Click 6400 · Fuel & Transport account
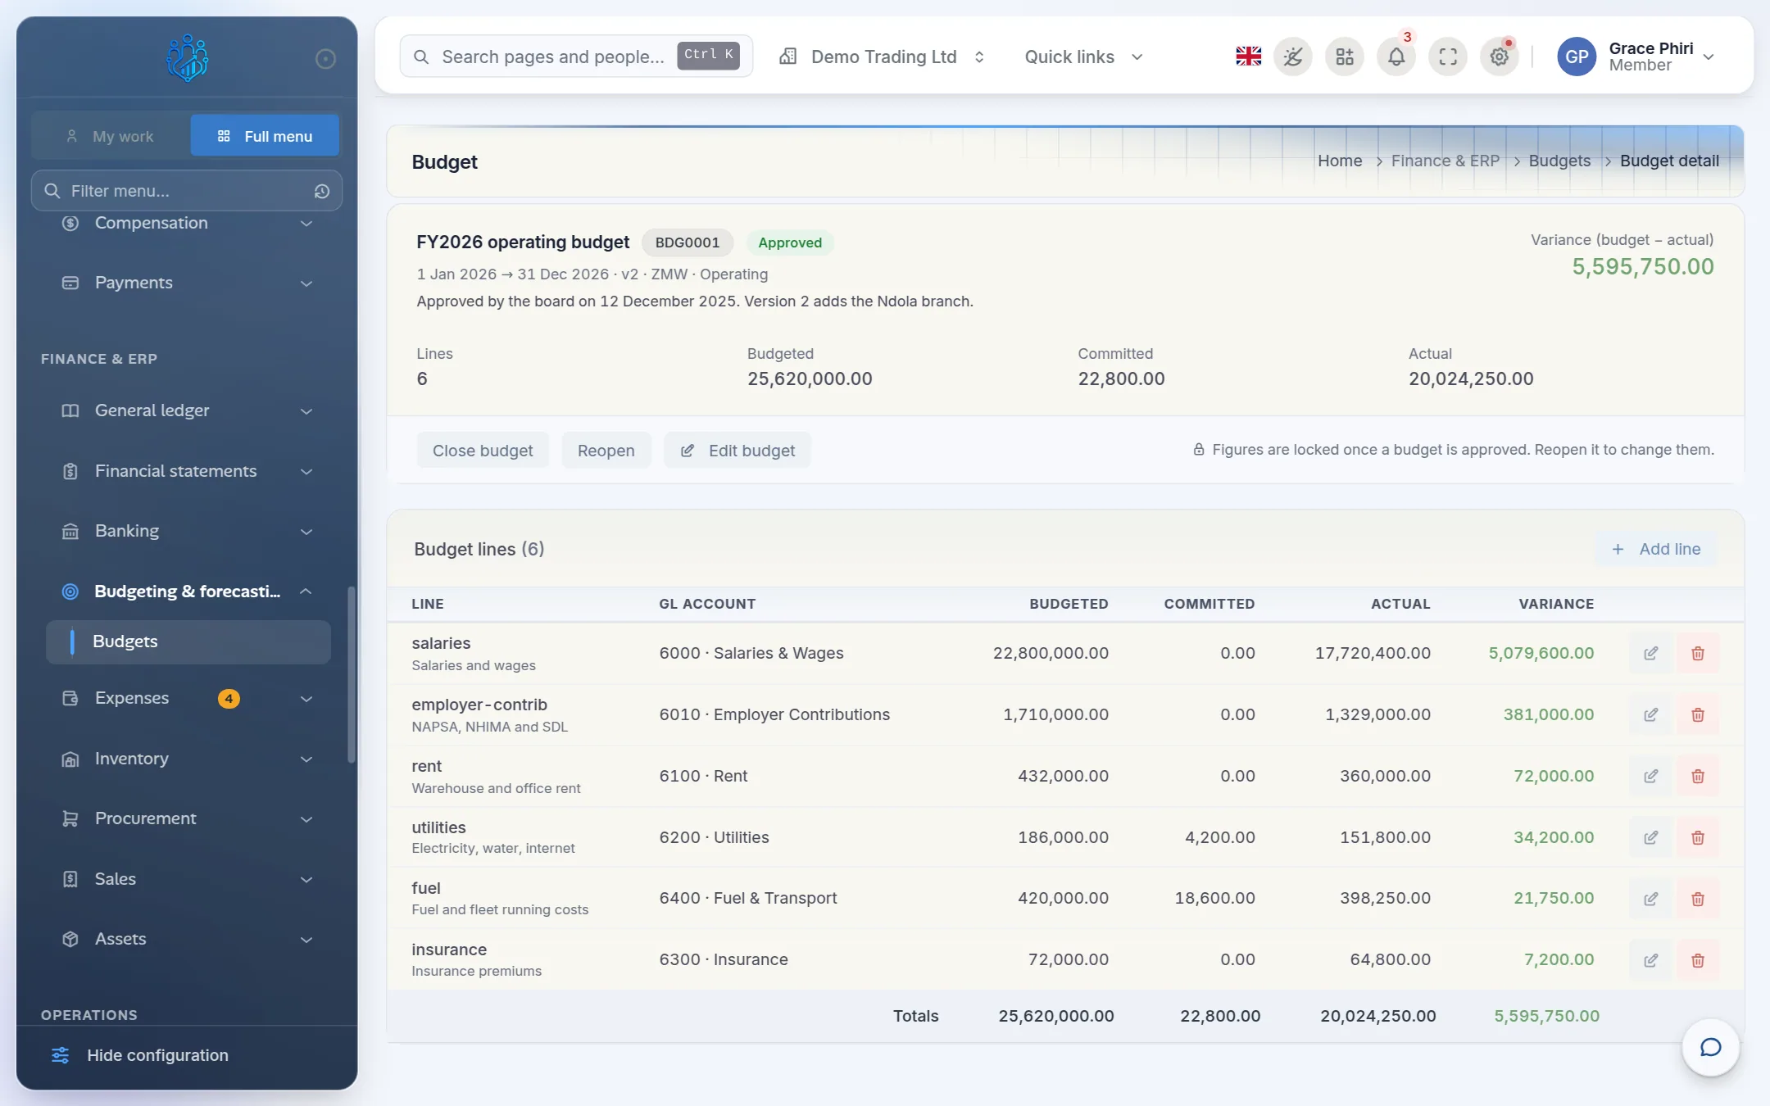 [748, 898]
